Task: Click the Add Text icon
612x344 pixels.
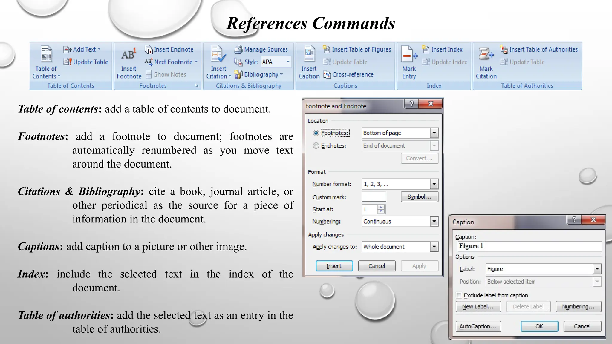Action: (67, 50)
